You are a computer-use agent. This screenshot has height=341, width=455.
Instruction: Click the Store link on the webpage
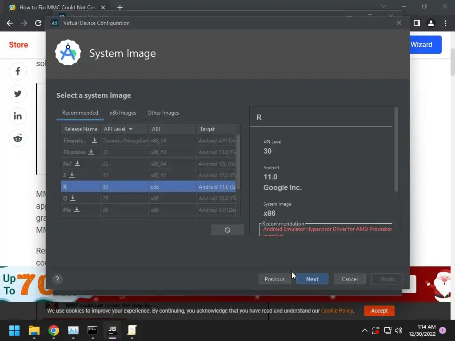pyautogui.click(x=18, y=45)
